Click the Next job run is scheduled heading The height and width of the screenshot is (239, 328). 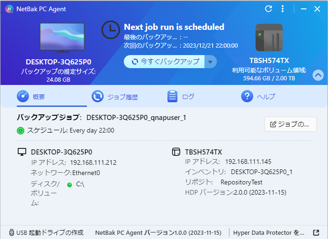tap(174, 27)
